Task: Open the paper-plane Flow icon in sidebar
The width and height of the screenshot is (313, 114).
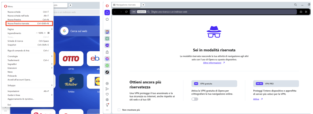Action: click(107, 89)
